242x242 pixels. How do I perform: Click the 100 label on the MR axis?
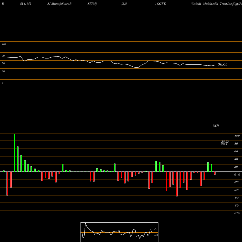[237, 136]
